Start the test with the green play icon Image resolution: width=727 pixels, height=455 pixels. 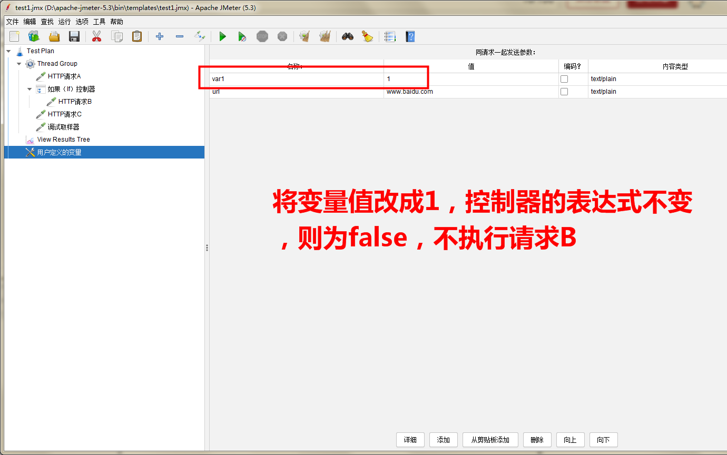tap(222, 36)
